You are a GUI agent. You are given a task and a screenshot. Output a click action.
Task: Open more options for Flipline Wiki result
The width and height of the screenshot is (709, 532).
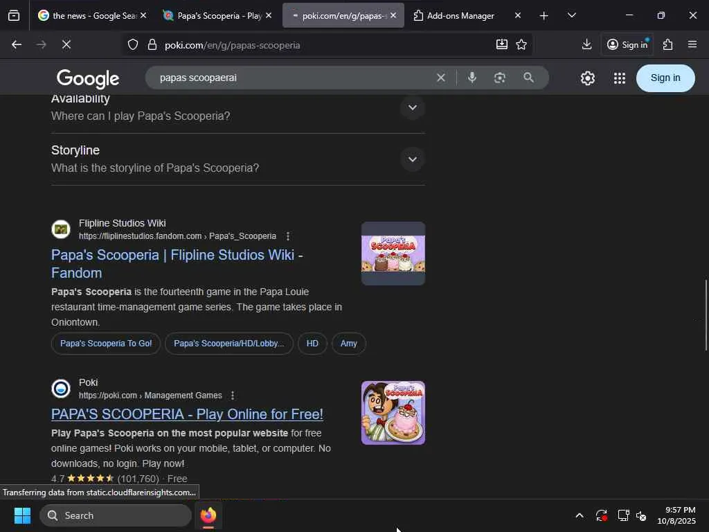288,236
